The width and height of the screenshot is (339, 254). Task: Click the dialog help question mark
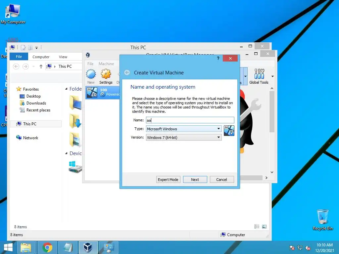tap(218, 58)
